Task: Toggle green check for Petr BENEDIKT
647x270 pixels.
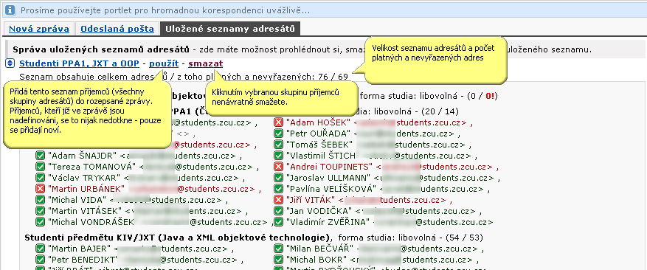Action: click(40, 260)
